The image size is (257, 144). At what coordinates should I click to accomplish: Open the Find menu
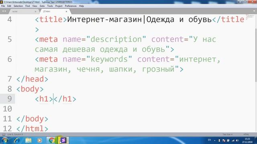tap(28, 6)
